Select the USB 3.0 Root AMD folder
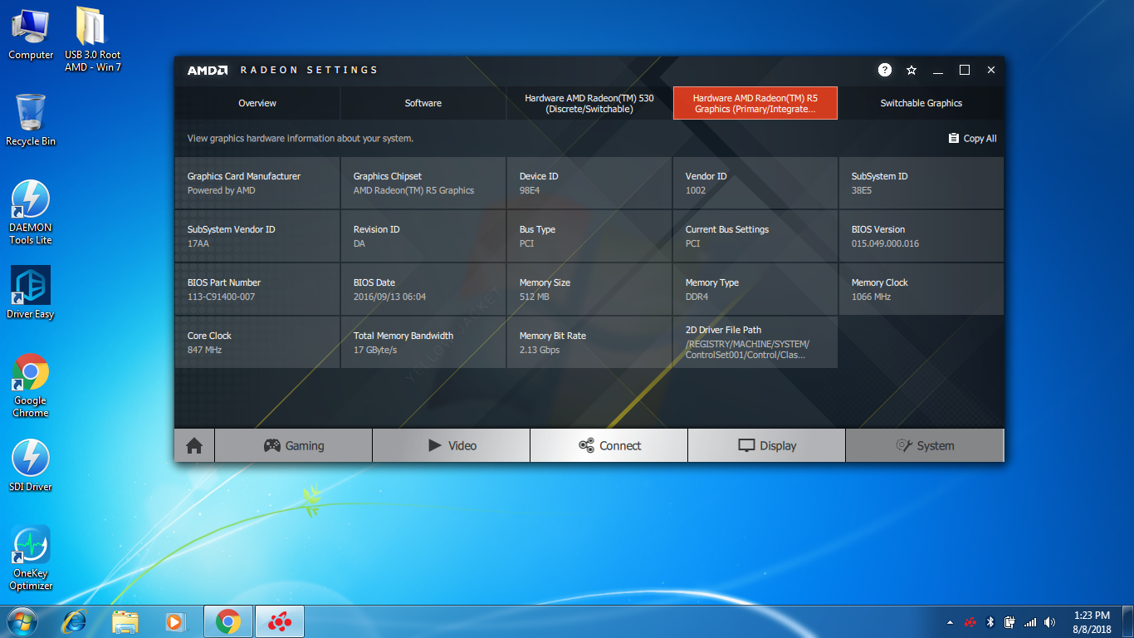The width and height of the screenshot is (1134, 638). tap(93, 39)
